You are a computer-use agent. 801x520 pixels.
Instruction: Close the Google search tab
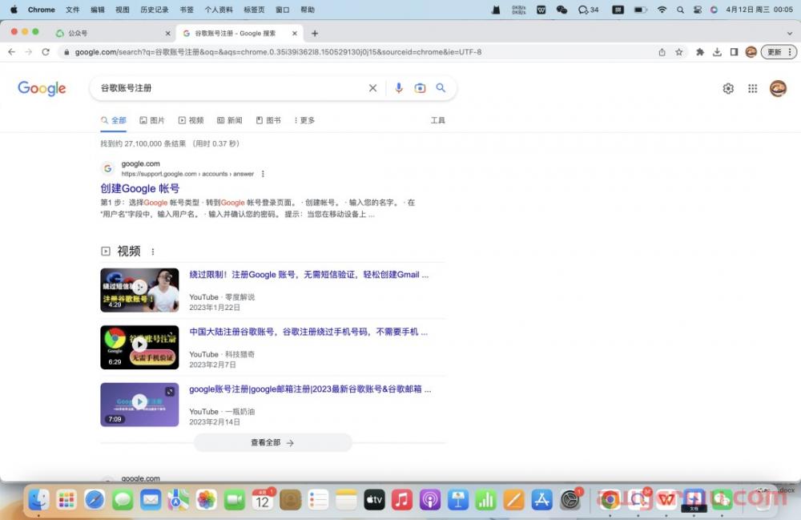(295, 33)
